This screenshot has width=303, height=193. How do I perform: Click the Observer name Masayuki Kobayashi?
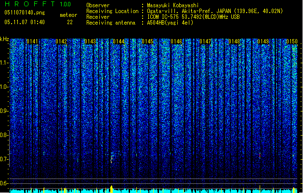click(x=173, y=5)
